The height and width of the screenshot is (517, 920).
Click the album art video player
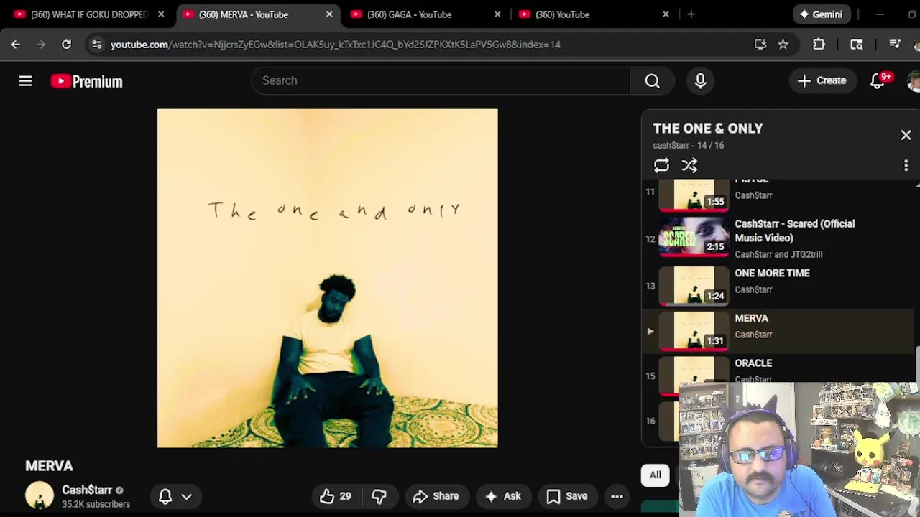point(327,278)
